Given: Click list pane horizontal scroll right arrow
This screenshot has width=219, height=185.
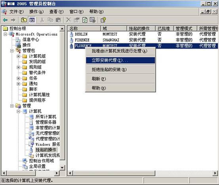Looking at the screenshot, I should [x=215, y=173].
